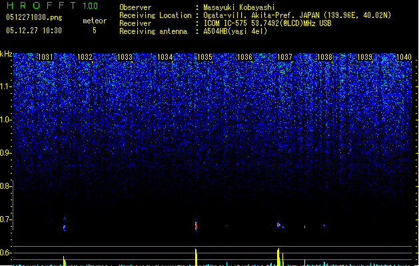Click the yellow intensity spike between 1031 and 1032

64,261
